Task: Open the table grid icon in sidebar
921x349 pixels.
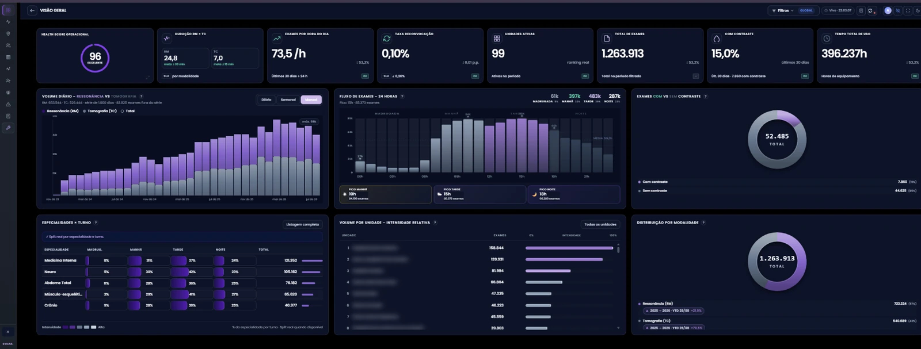Action: (x=8, y=57)
